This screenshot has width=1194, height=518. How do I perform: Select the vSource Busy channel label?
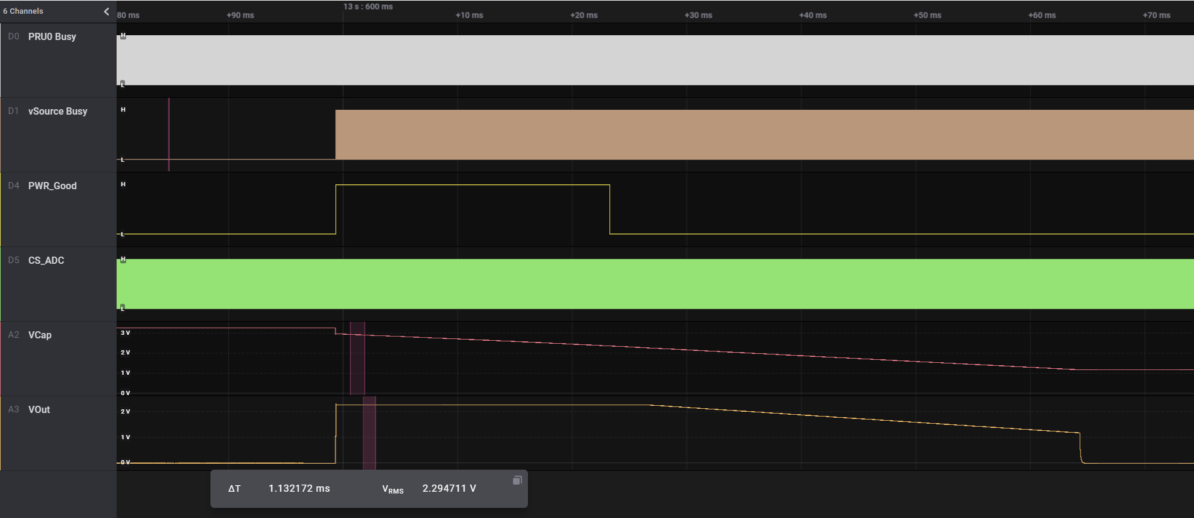58,112
